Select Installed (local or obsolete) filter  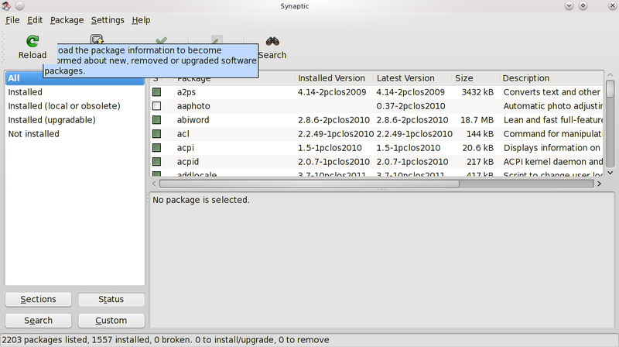(75, 106)
